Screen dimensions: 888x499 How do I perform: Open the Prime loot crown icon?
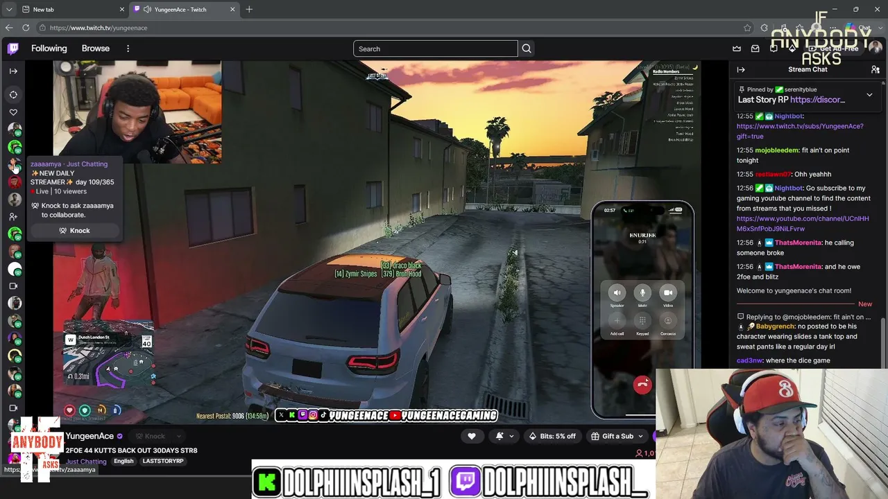(x=737, y=49)
